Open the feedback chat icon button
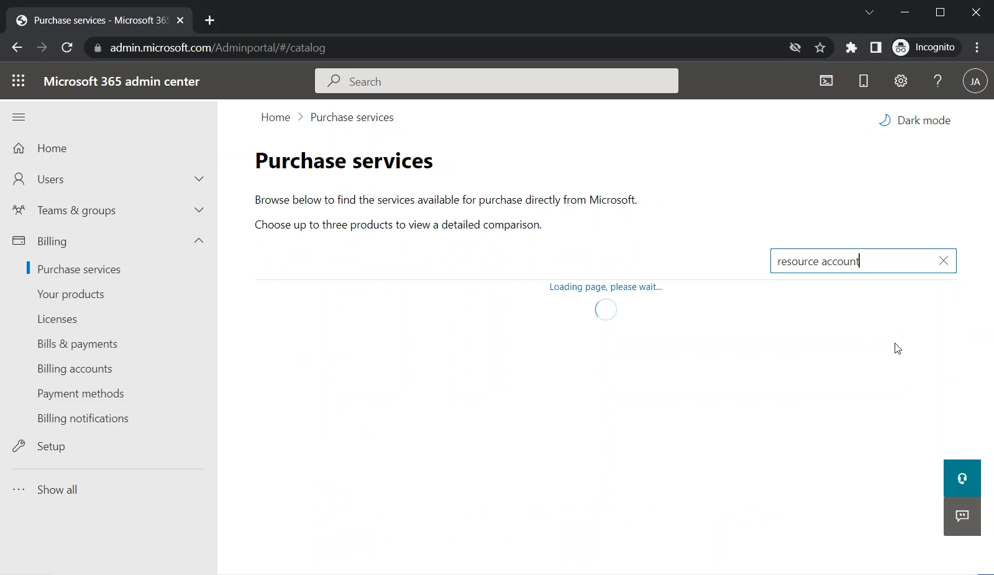994x575 pixels. (962, 516)
